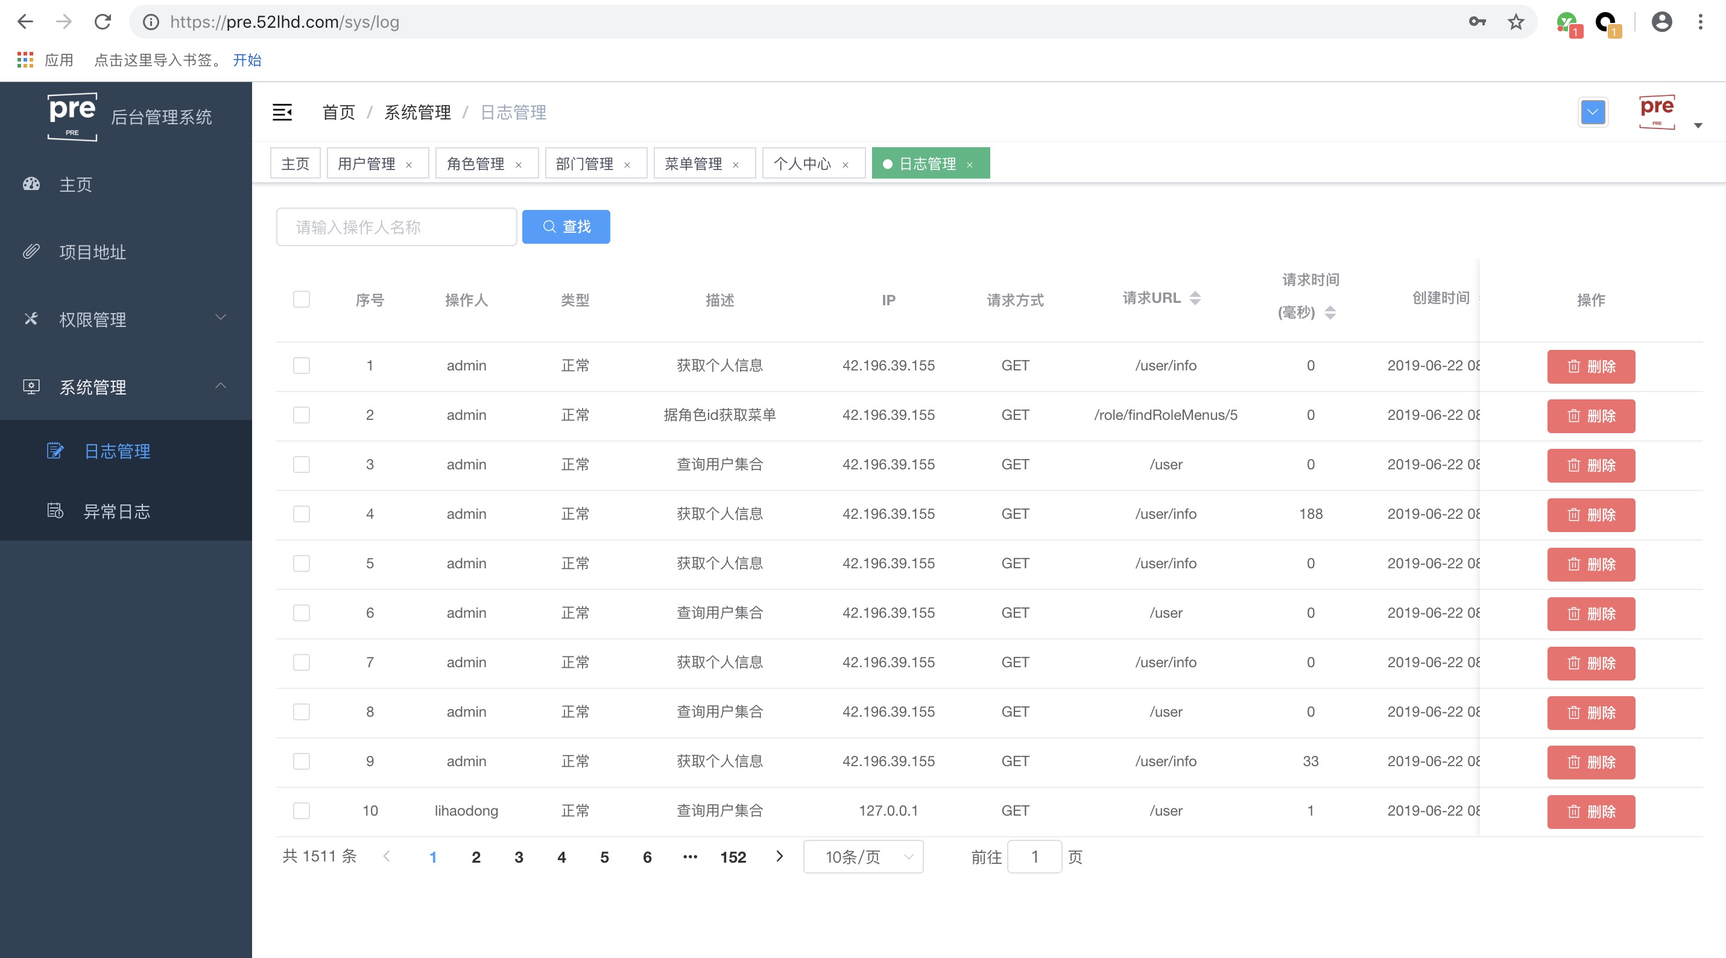Check the checkbox on lihaodong's row
The image size is (1726, 958).
pos(301,811)
